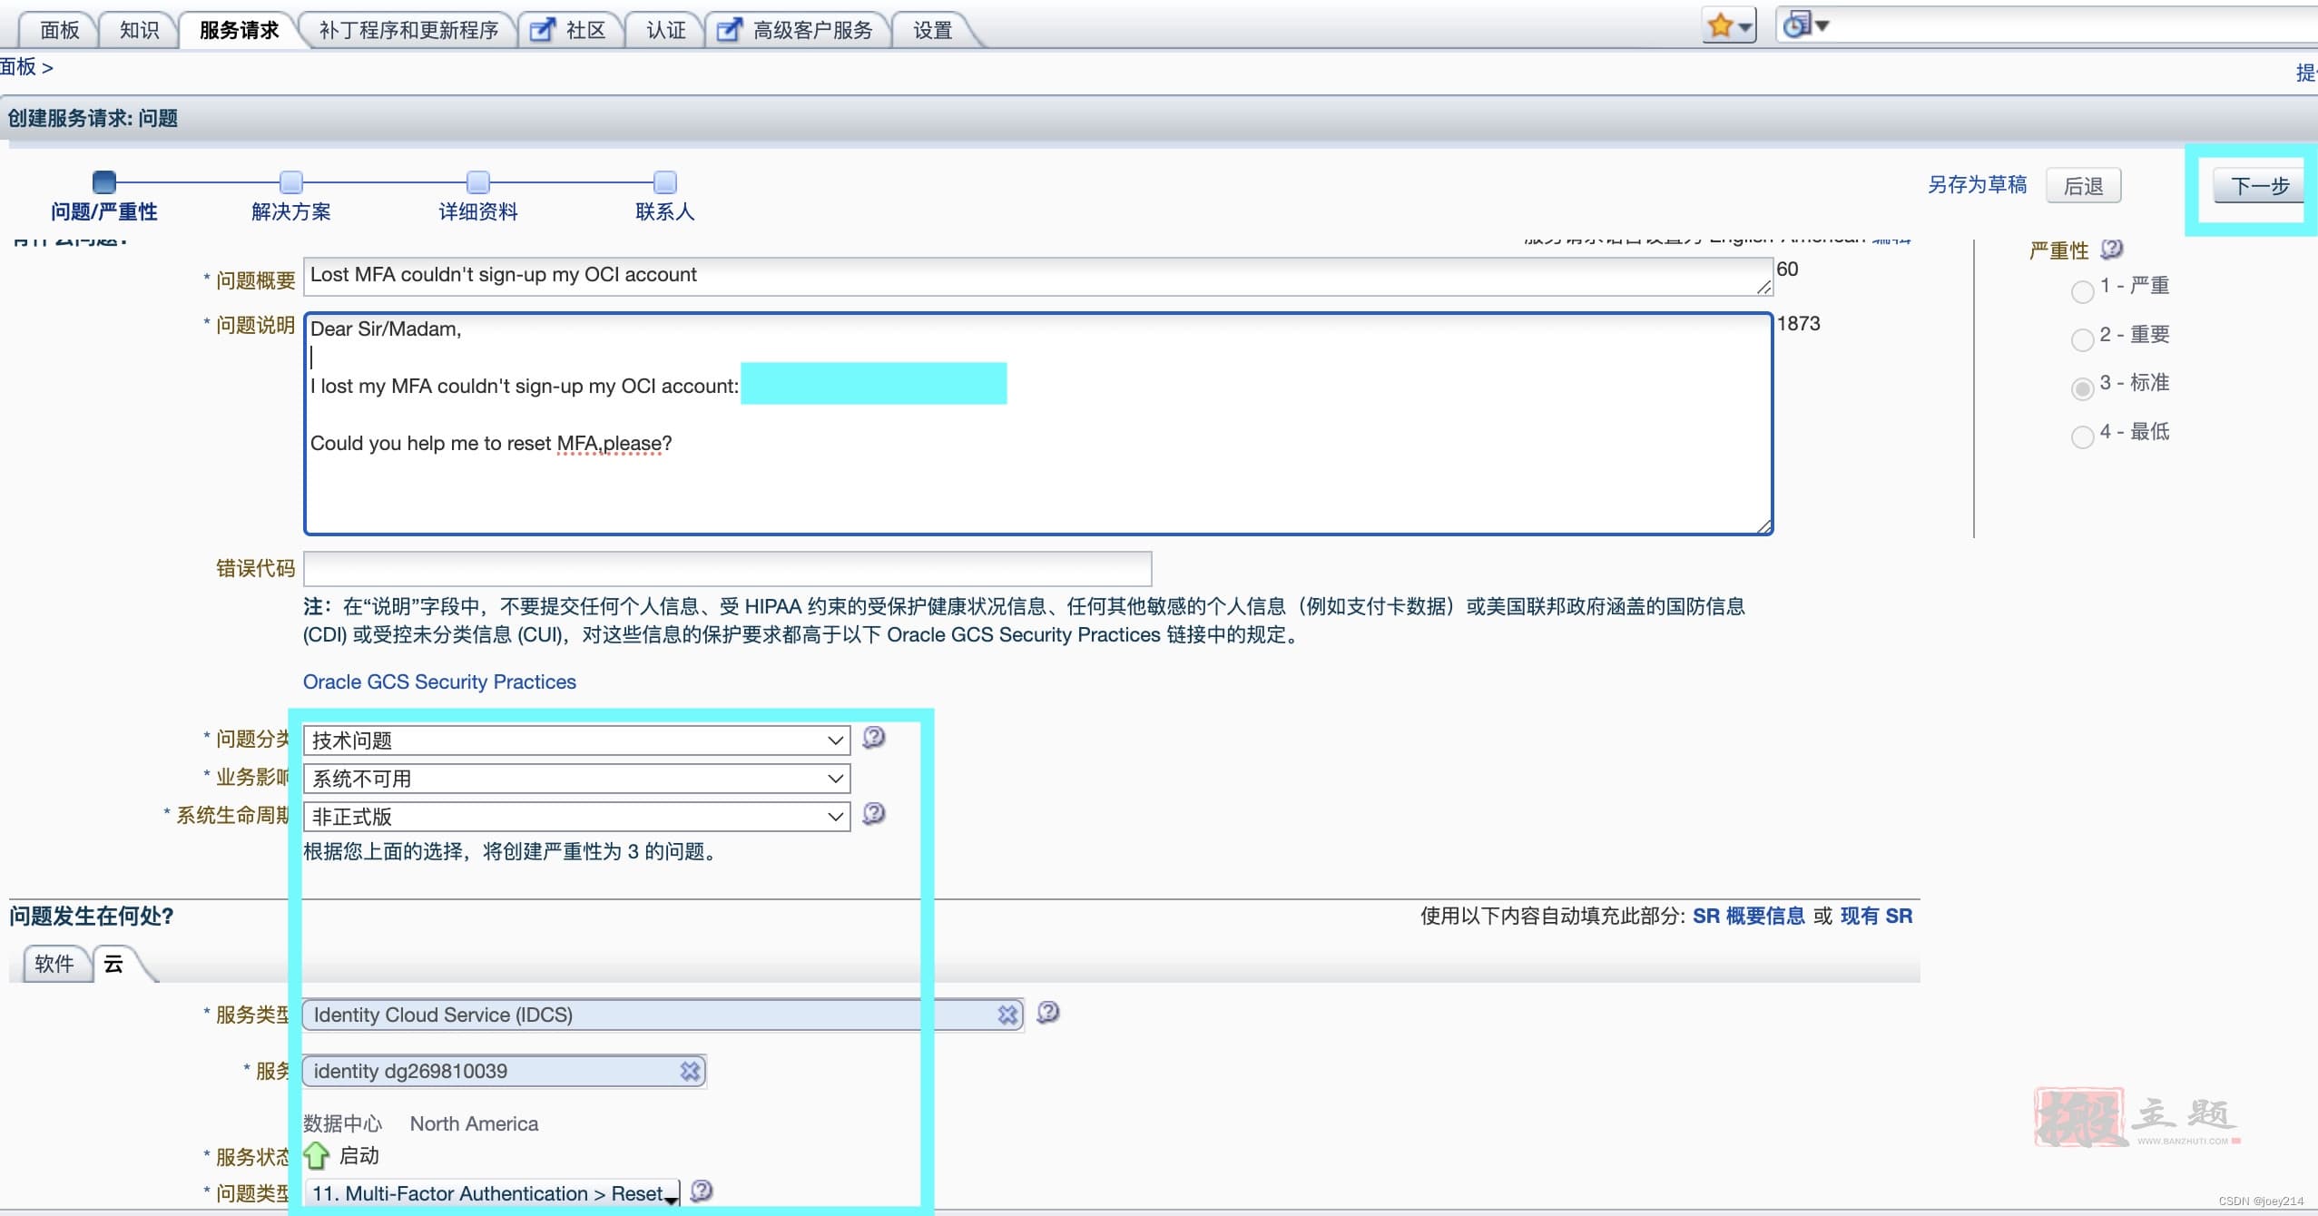Select severity 4 - 最低 radio button
Image resolution: width=2318 pixels, height=1216 pixels.
pyautogui.click(x=2083, y=436)
